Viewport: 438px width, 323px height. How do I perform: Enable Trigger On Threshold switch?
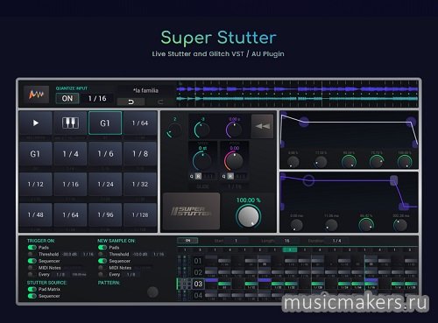coord(32,254)
